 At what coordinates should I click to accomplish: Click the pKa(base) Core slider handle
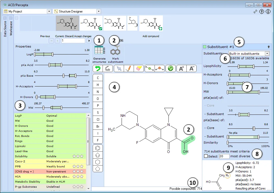pyautogui.click(x=254, y=129)
